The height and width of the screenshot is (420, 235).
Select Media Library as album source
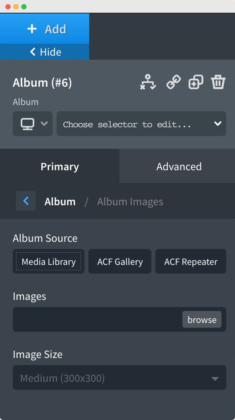48,261
